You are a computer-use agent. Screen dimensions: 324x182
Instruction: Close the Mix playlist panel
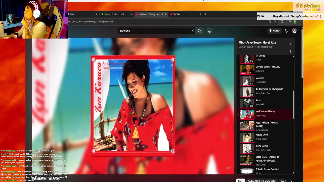pyautogui.click(x=291, y=44)
